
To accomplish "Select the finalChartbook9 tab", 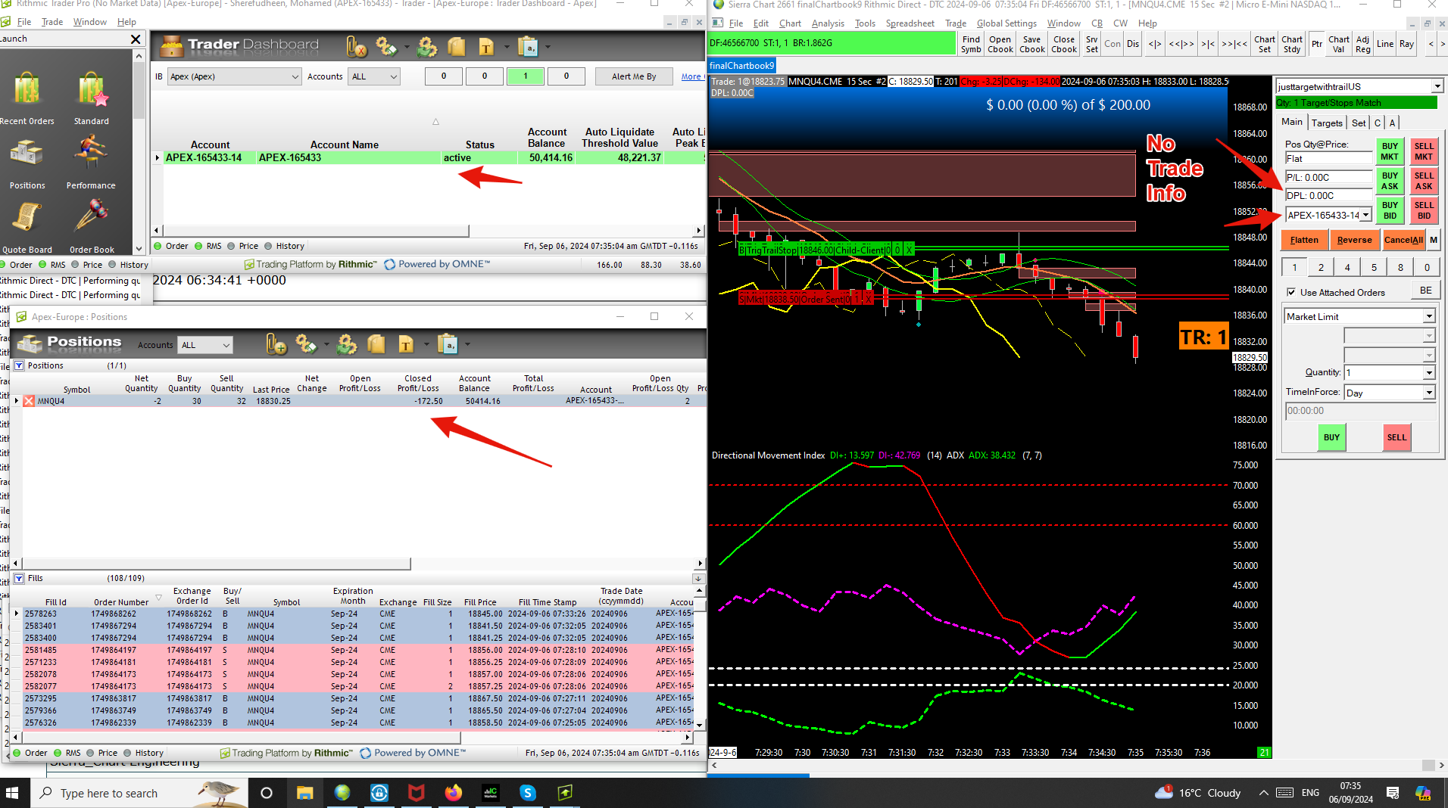I will coord(742,66).
